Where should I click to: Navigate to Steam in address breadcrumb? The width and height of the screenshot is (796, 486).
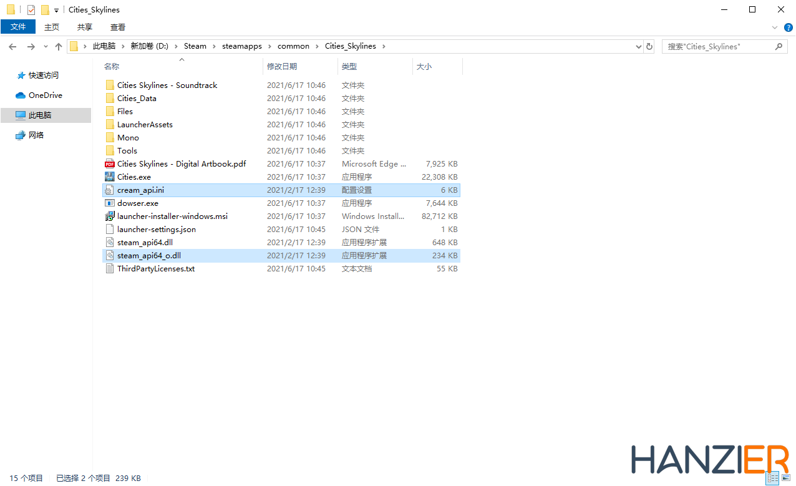pos(195,46)
